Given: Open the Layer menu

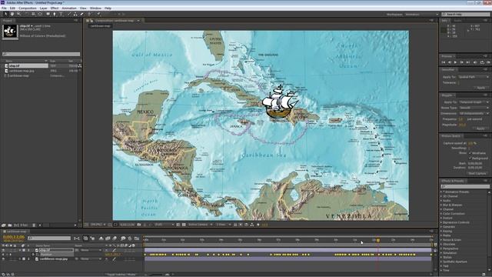Looking at the screenshot, I should click(x=43, y=8).
